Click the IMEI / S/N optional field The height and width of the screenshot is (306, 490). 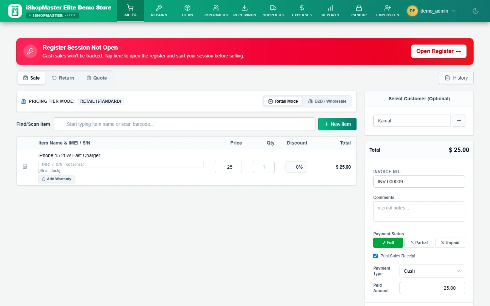tap(121, 164)
